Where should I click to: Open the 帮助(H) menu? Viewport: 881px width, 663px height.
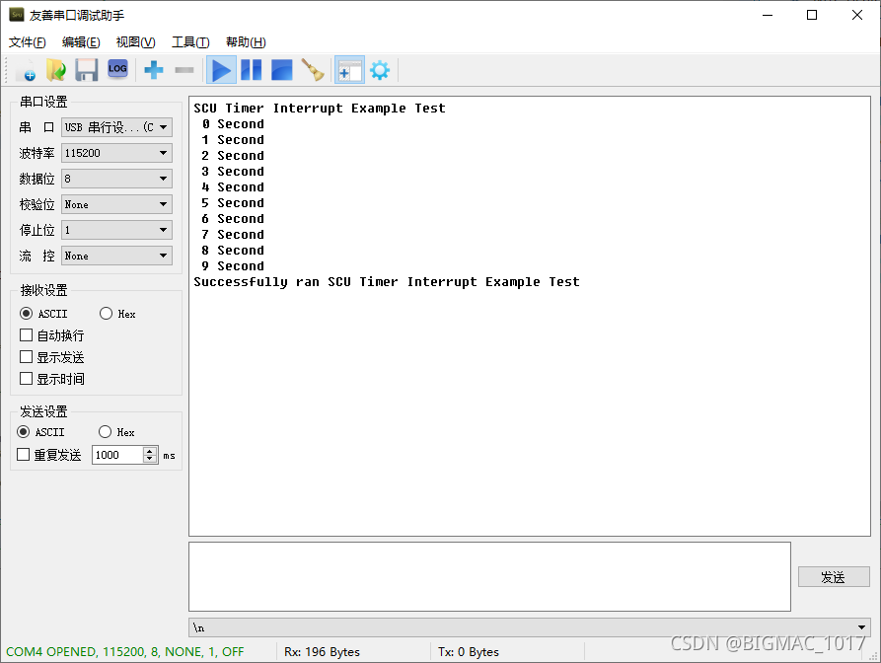pos(246,42)
